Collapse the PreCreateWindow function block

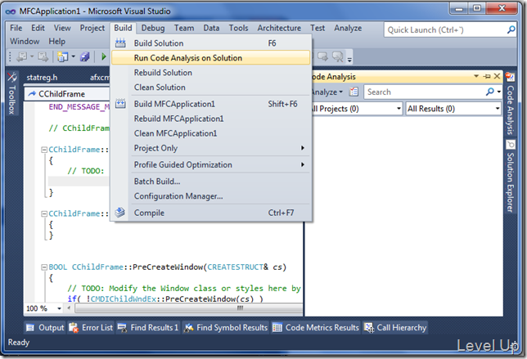(44, 267)
